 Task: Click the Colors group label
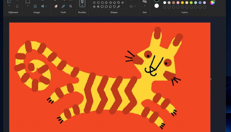tap(184, 12)
